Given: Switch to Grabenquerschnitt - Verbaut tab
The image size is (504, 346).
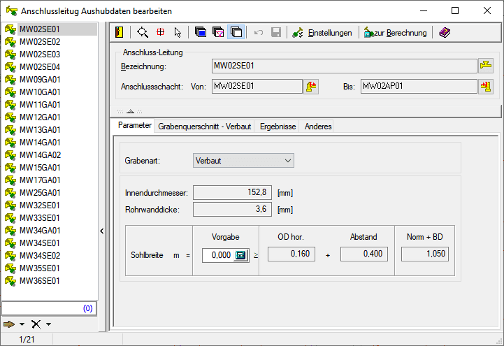Looking at the screenshot, I should pos(204,126).
